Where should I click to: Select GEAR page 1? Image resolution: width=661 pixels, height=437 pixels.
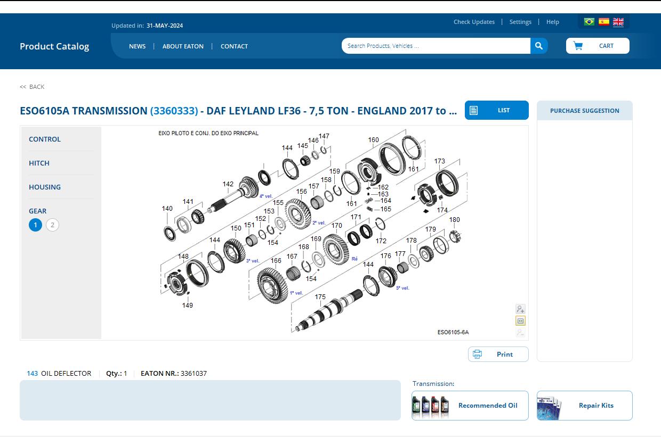coord(35,225)
